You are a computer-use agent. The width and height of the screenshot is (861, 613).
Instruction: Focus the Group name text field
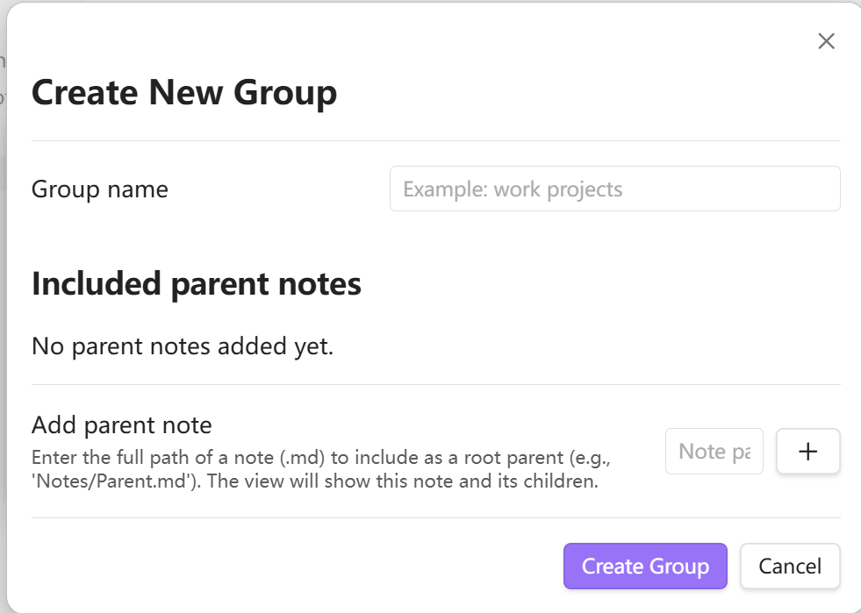[614, 189]
